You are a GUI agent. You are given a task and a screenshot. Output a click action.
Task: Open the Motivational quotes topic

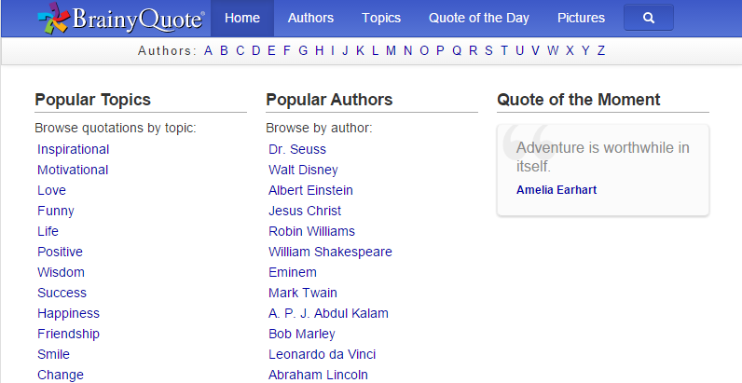coord(73,170)
